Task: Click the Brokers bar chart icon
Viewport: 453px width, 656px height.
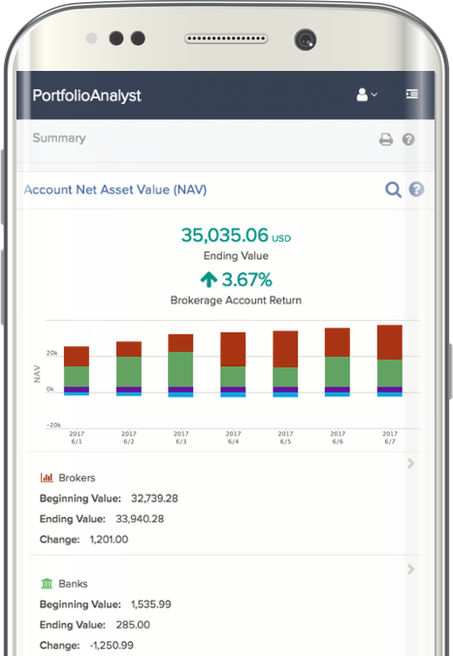Action: tap(47, 477)
